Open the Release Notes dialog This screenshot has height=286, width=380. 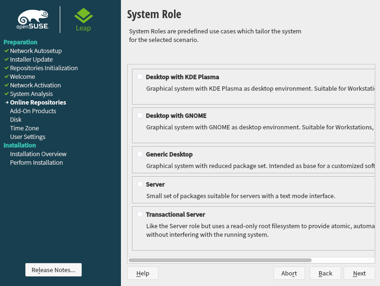pyautogui.click(x=54, y=270)
